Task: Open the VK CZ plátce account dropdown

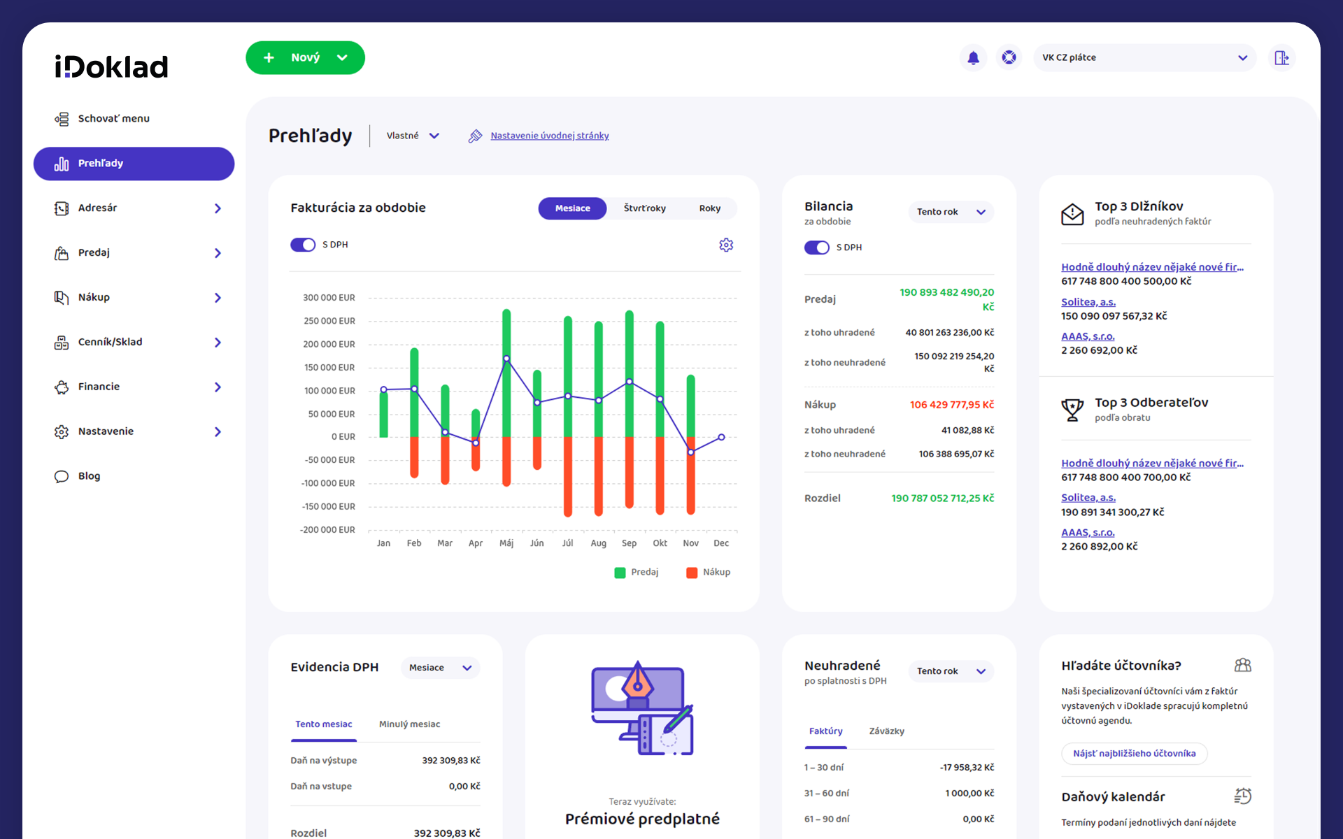Action: point(1144,58)
